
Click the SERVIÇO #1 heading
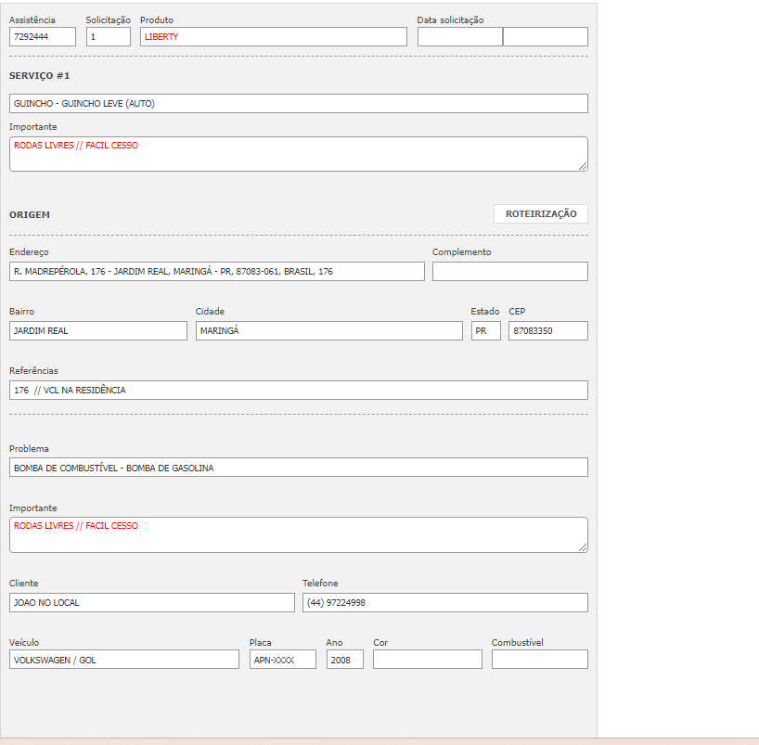click(39, 76)
